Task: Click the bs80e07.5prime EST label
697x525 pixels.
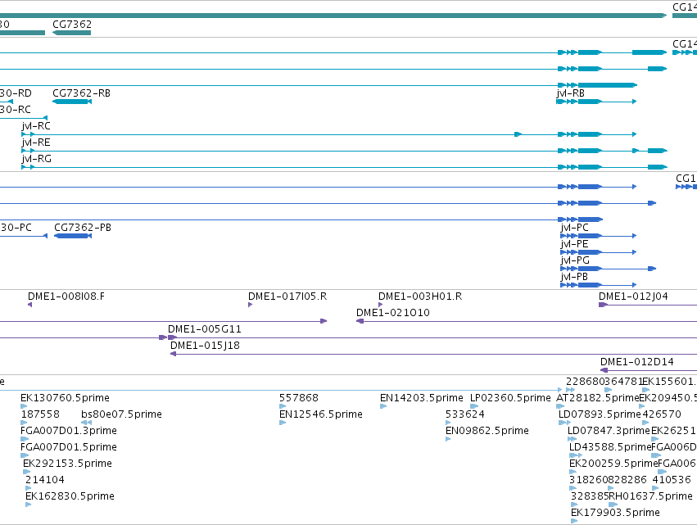Action: [121, 414]
